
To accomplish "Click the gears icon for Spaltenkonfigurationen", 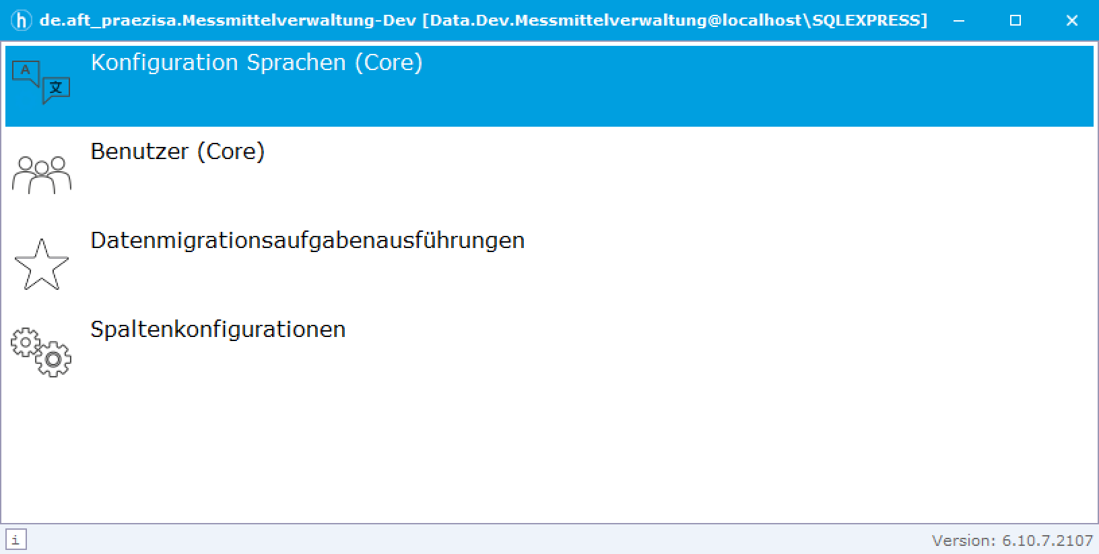I will tap(41, 352).
